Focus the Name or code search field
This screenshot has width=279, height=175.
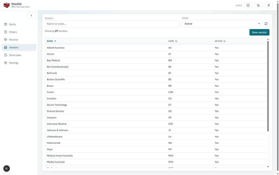(112, 24)
